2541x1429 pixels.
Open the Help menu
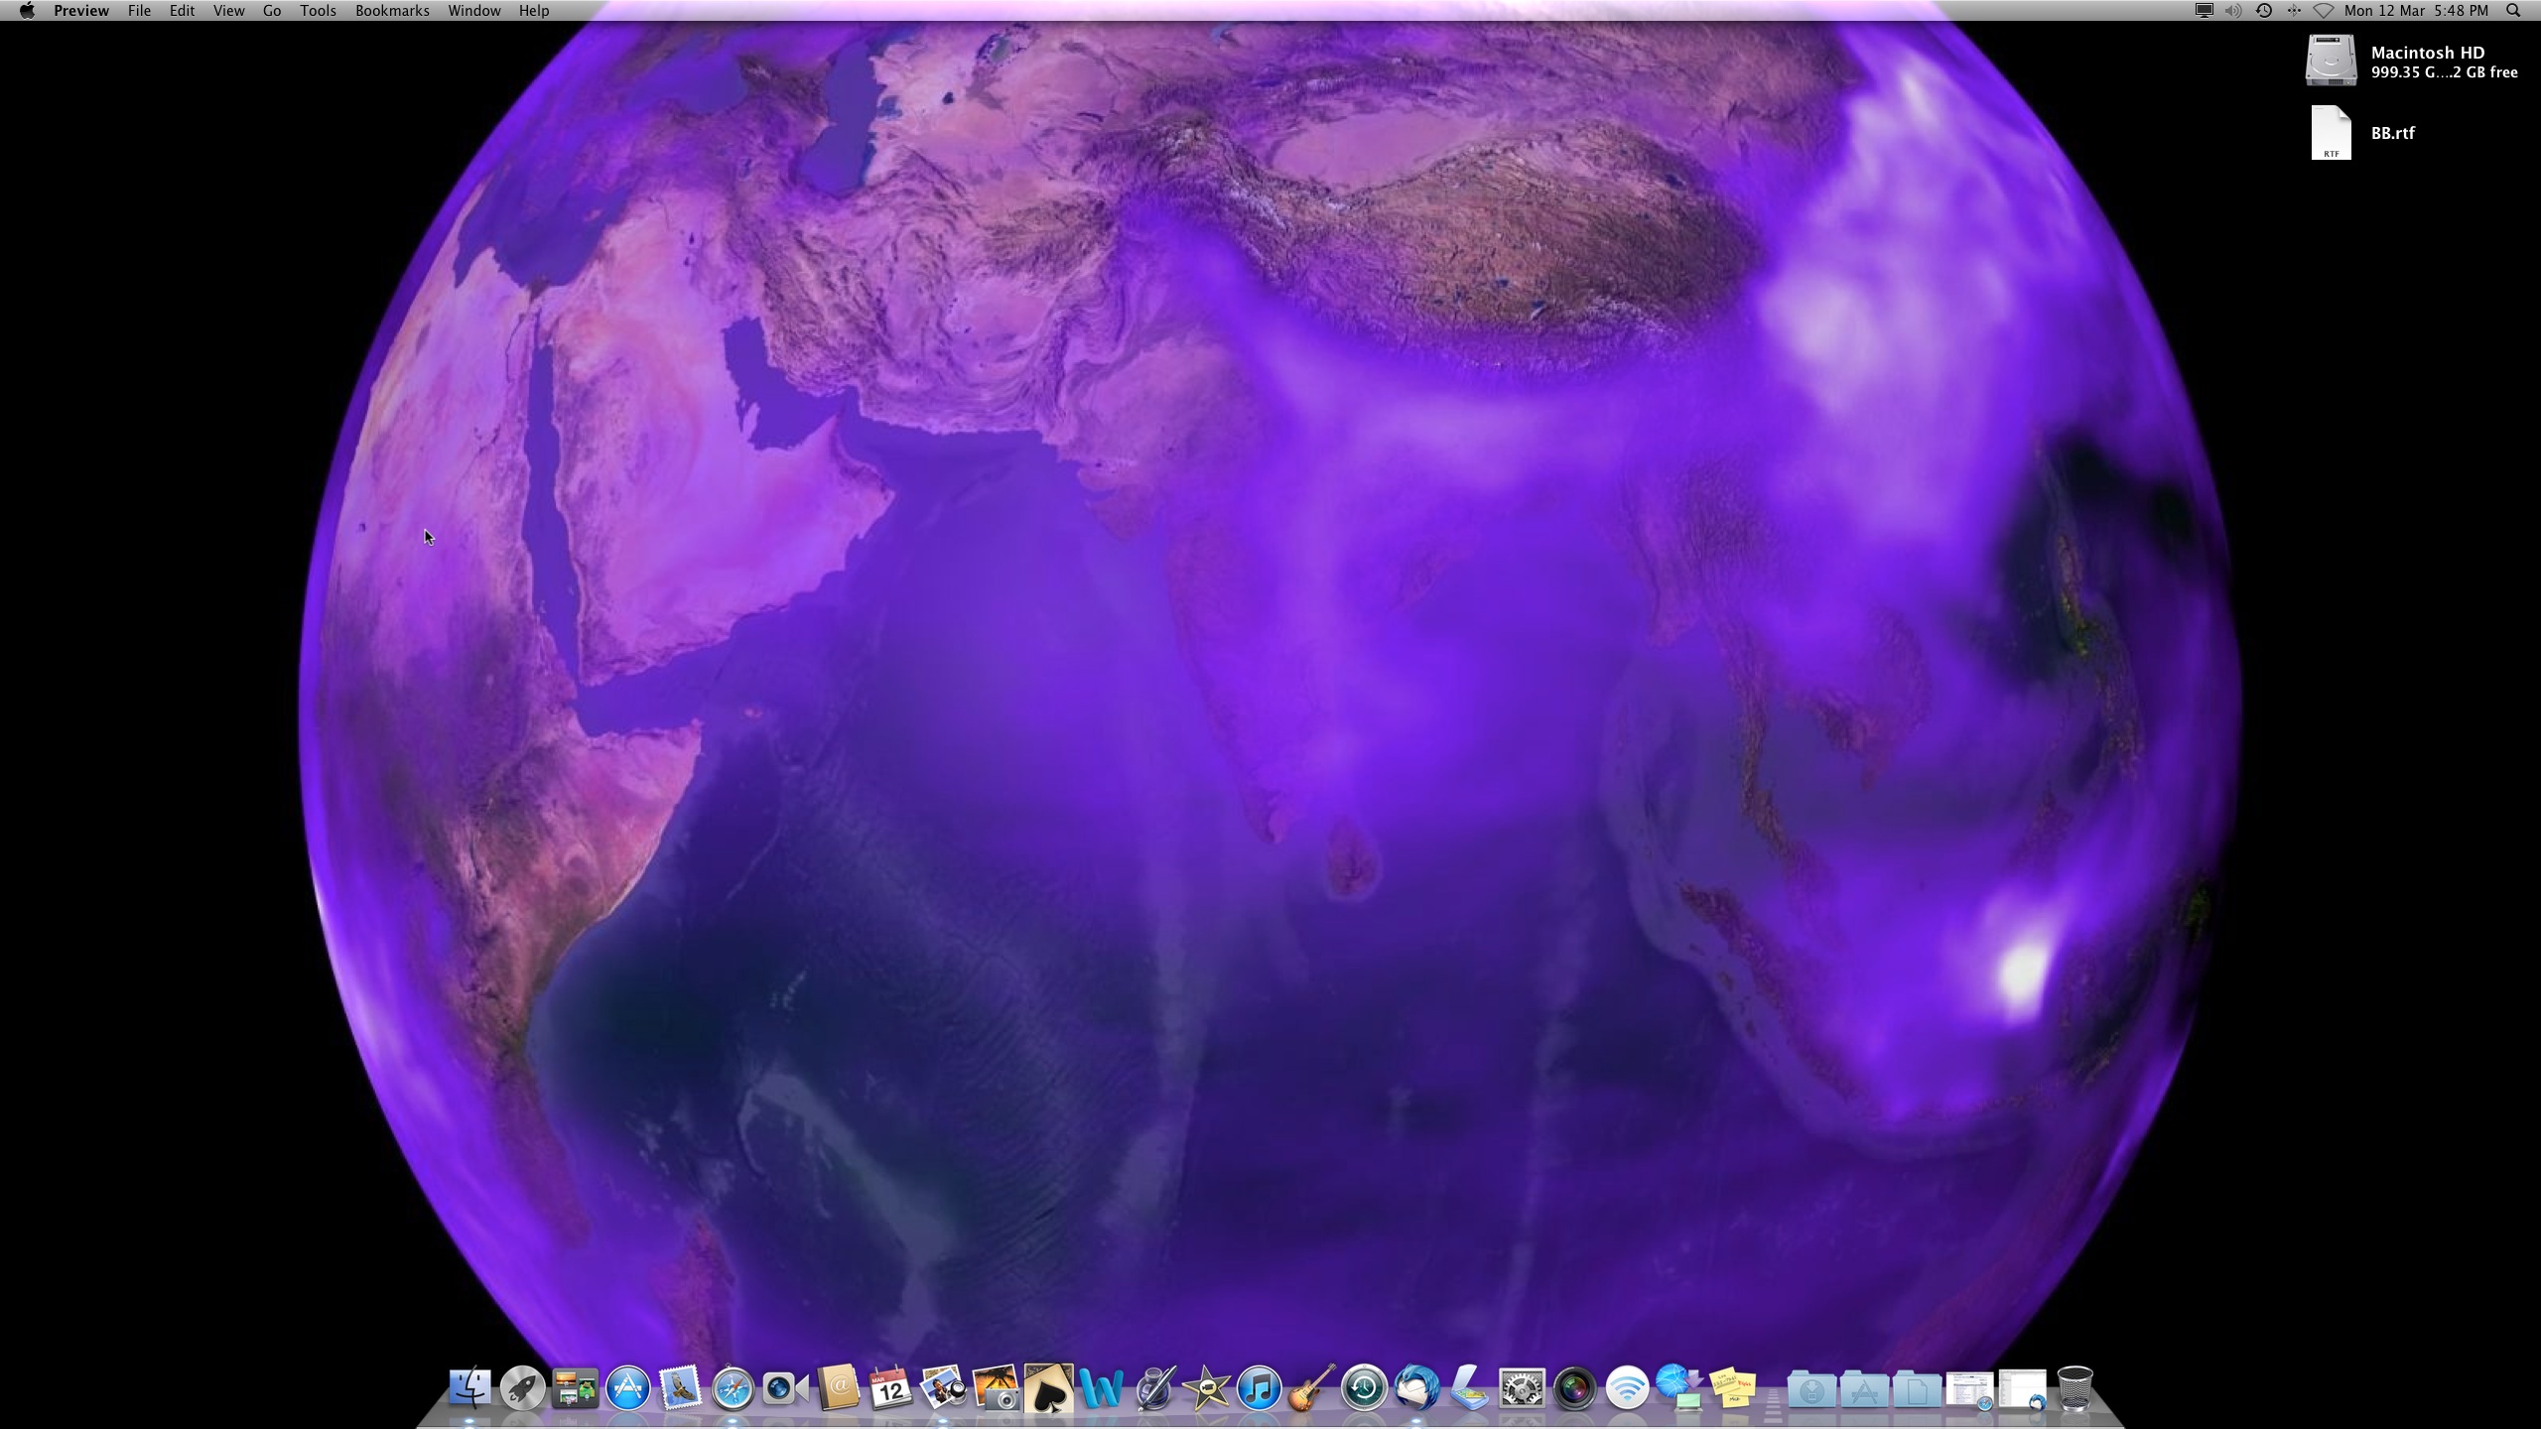(534, 11)
